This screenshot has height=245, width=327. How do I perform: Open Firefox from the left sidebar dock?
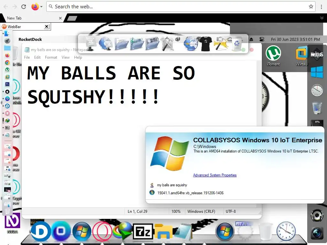coord(7,56)
